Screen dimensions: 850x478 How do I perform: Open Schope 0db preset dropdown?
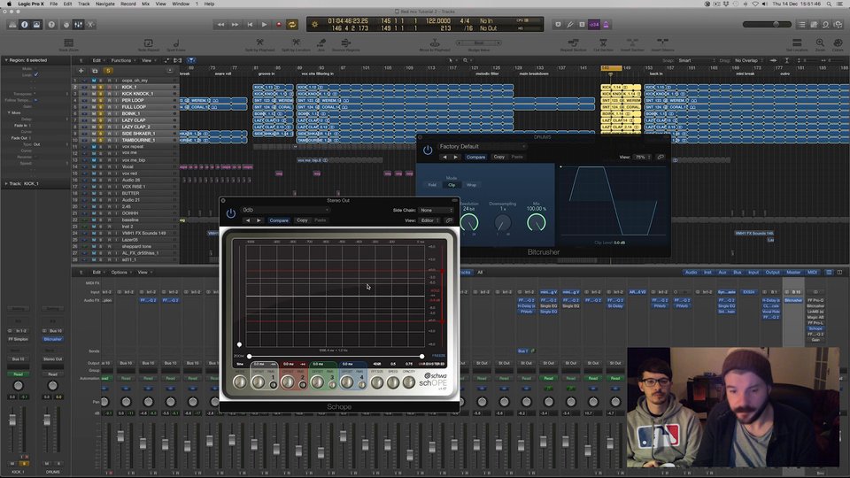[x=285, y=210]
